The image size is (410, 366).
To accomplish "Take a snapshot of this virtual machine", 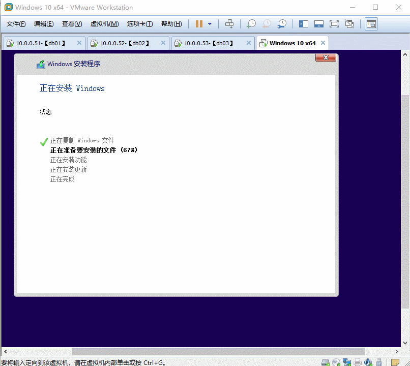I will coord(251,24).
